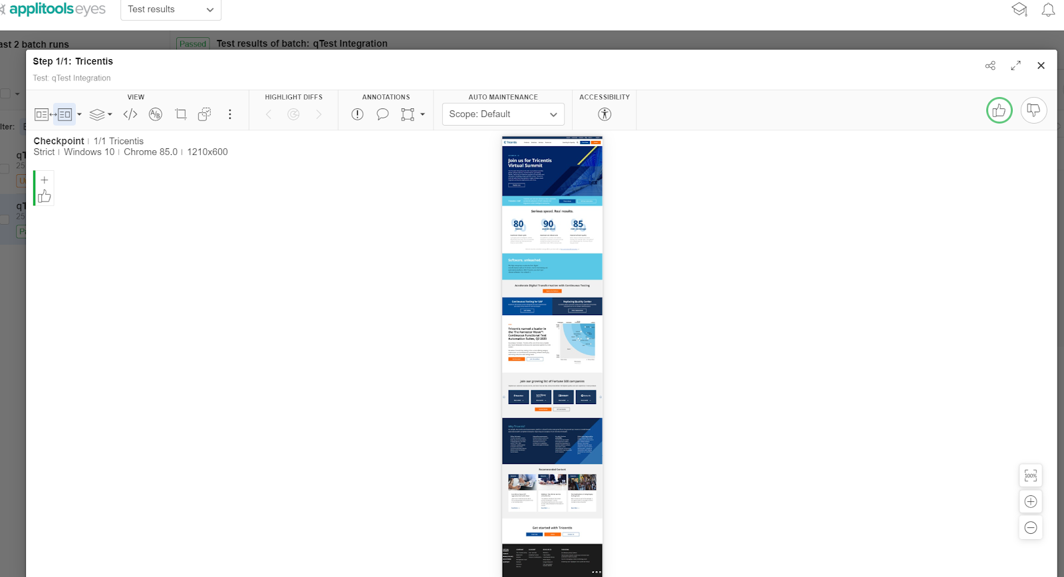Toggle the checkpoint-only view mode

pos(65,114)
